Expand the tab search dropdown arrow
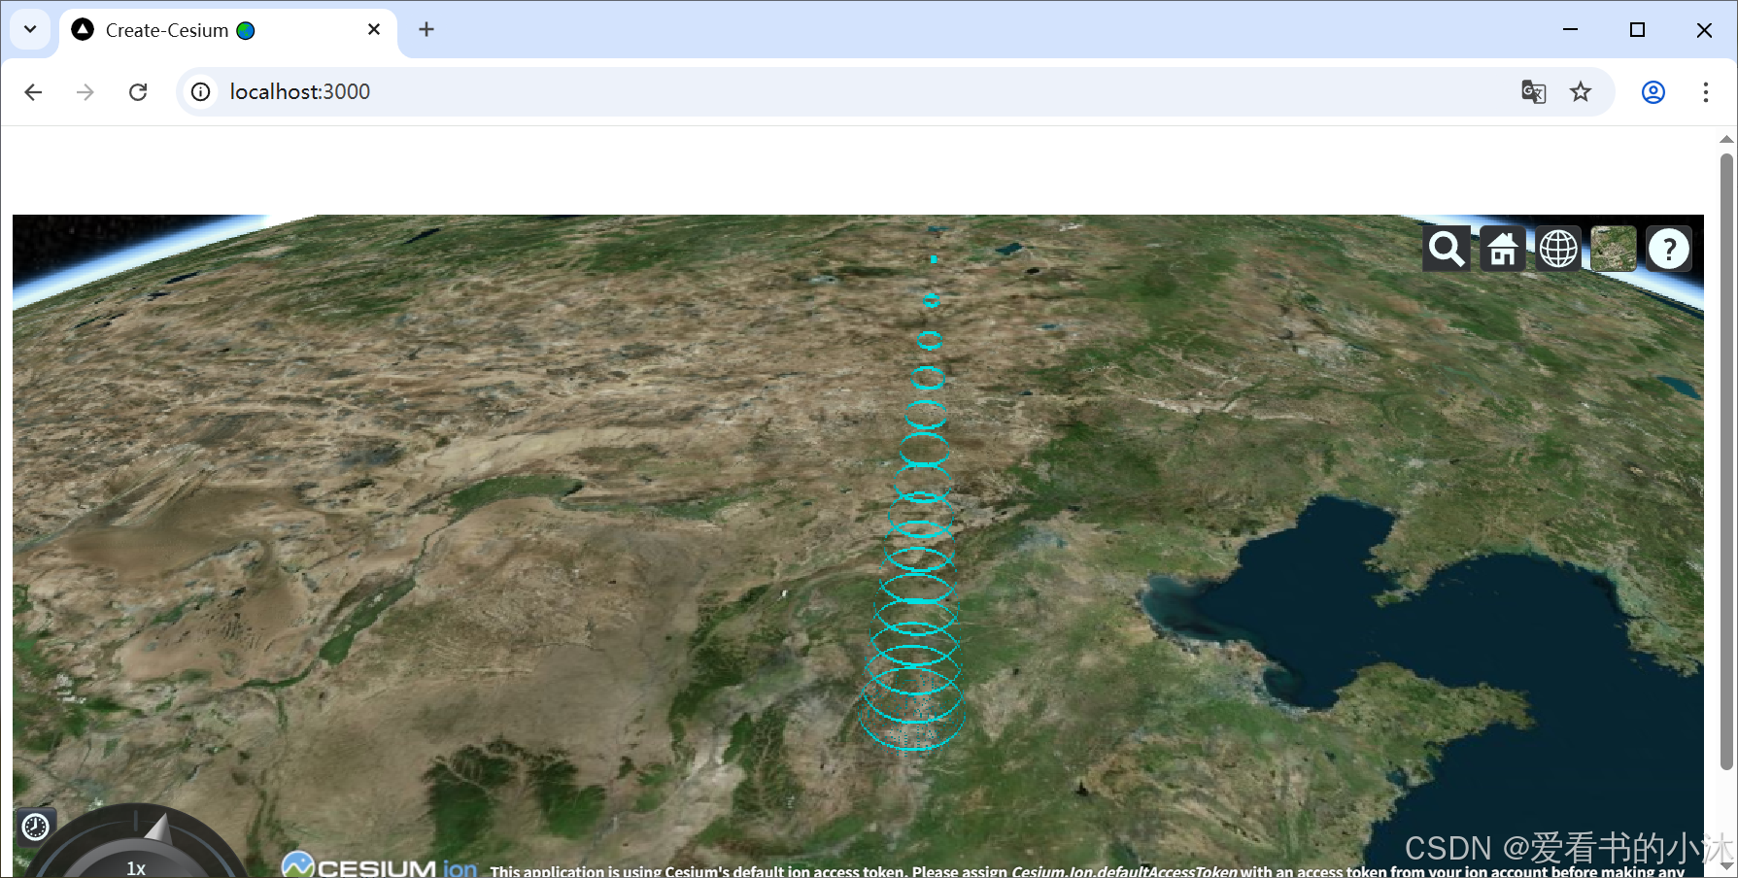 (x=30, y=29)
